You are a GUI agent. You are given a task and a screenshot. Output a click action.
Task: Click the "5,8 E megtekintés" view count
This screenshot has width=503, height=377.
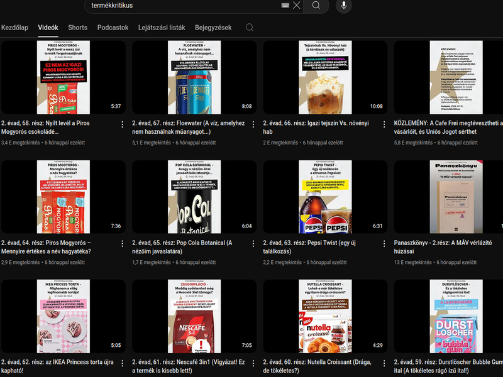[x=413, y=143]
